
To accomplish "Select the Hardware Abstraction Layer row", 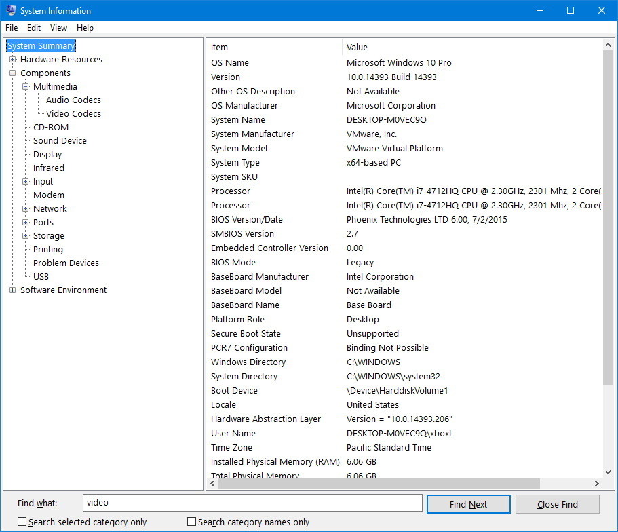I will pos(404,419).
